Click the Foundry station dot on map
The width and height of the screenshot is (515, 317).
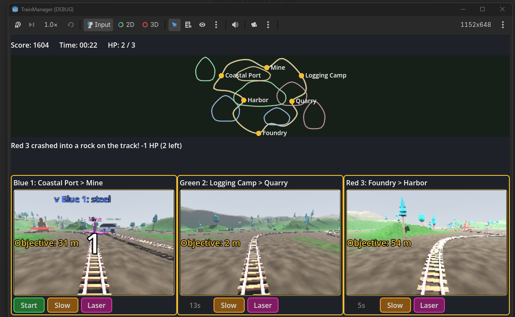[x=259, y=133]
